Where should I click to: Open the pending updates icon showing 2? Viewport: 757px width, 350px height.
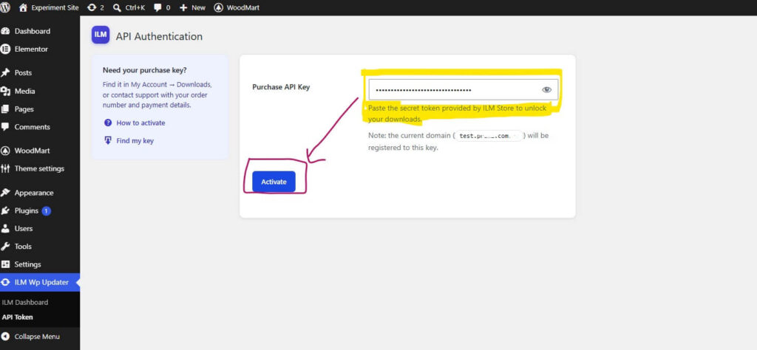95,7
